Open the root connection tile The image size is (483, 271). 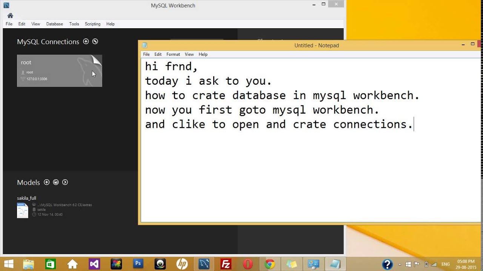point(60,71)
